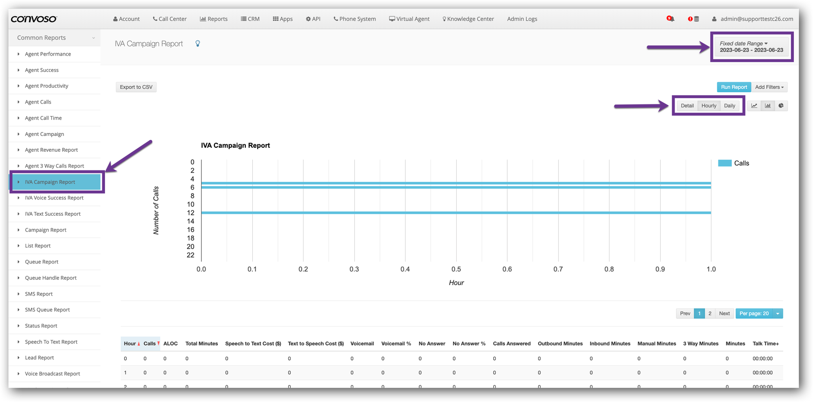Switch to pie chart view
813x402 pixels.
pos(781,106)
